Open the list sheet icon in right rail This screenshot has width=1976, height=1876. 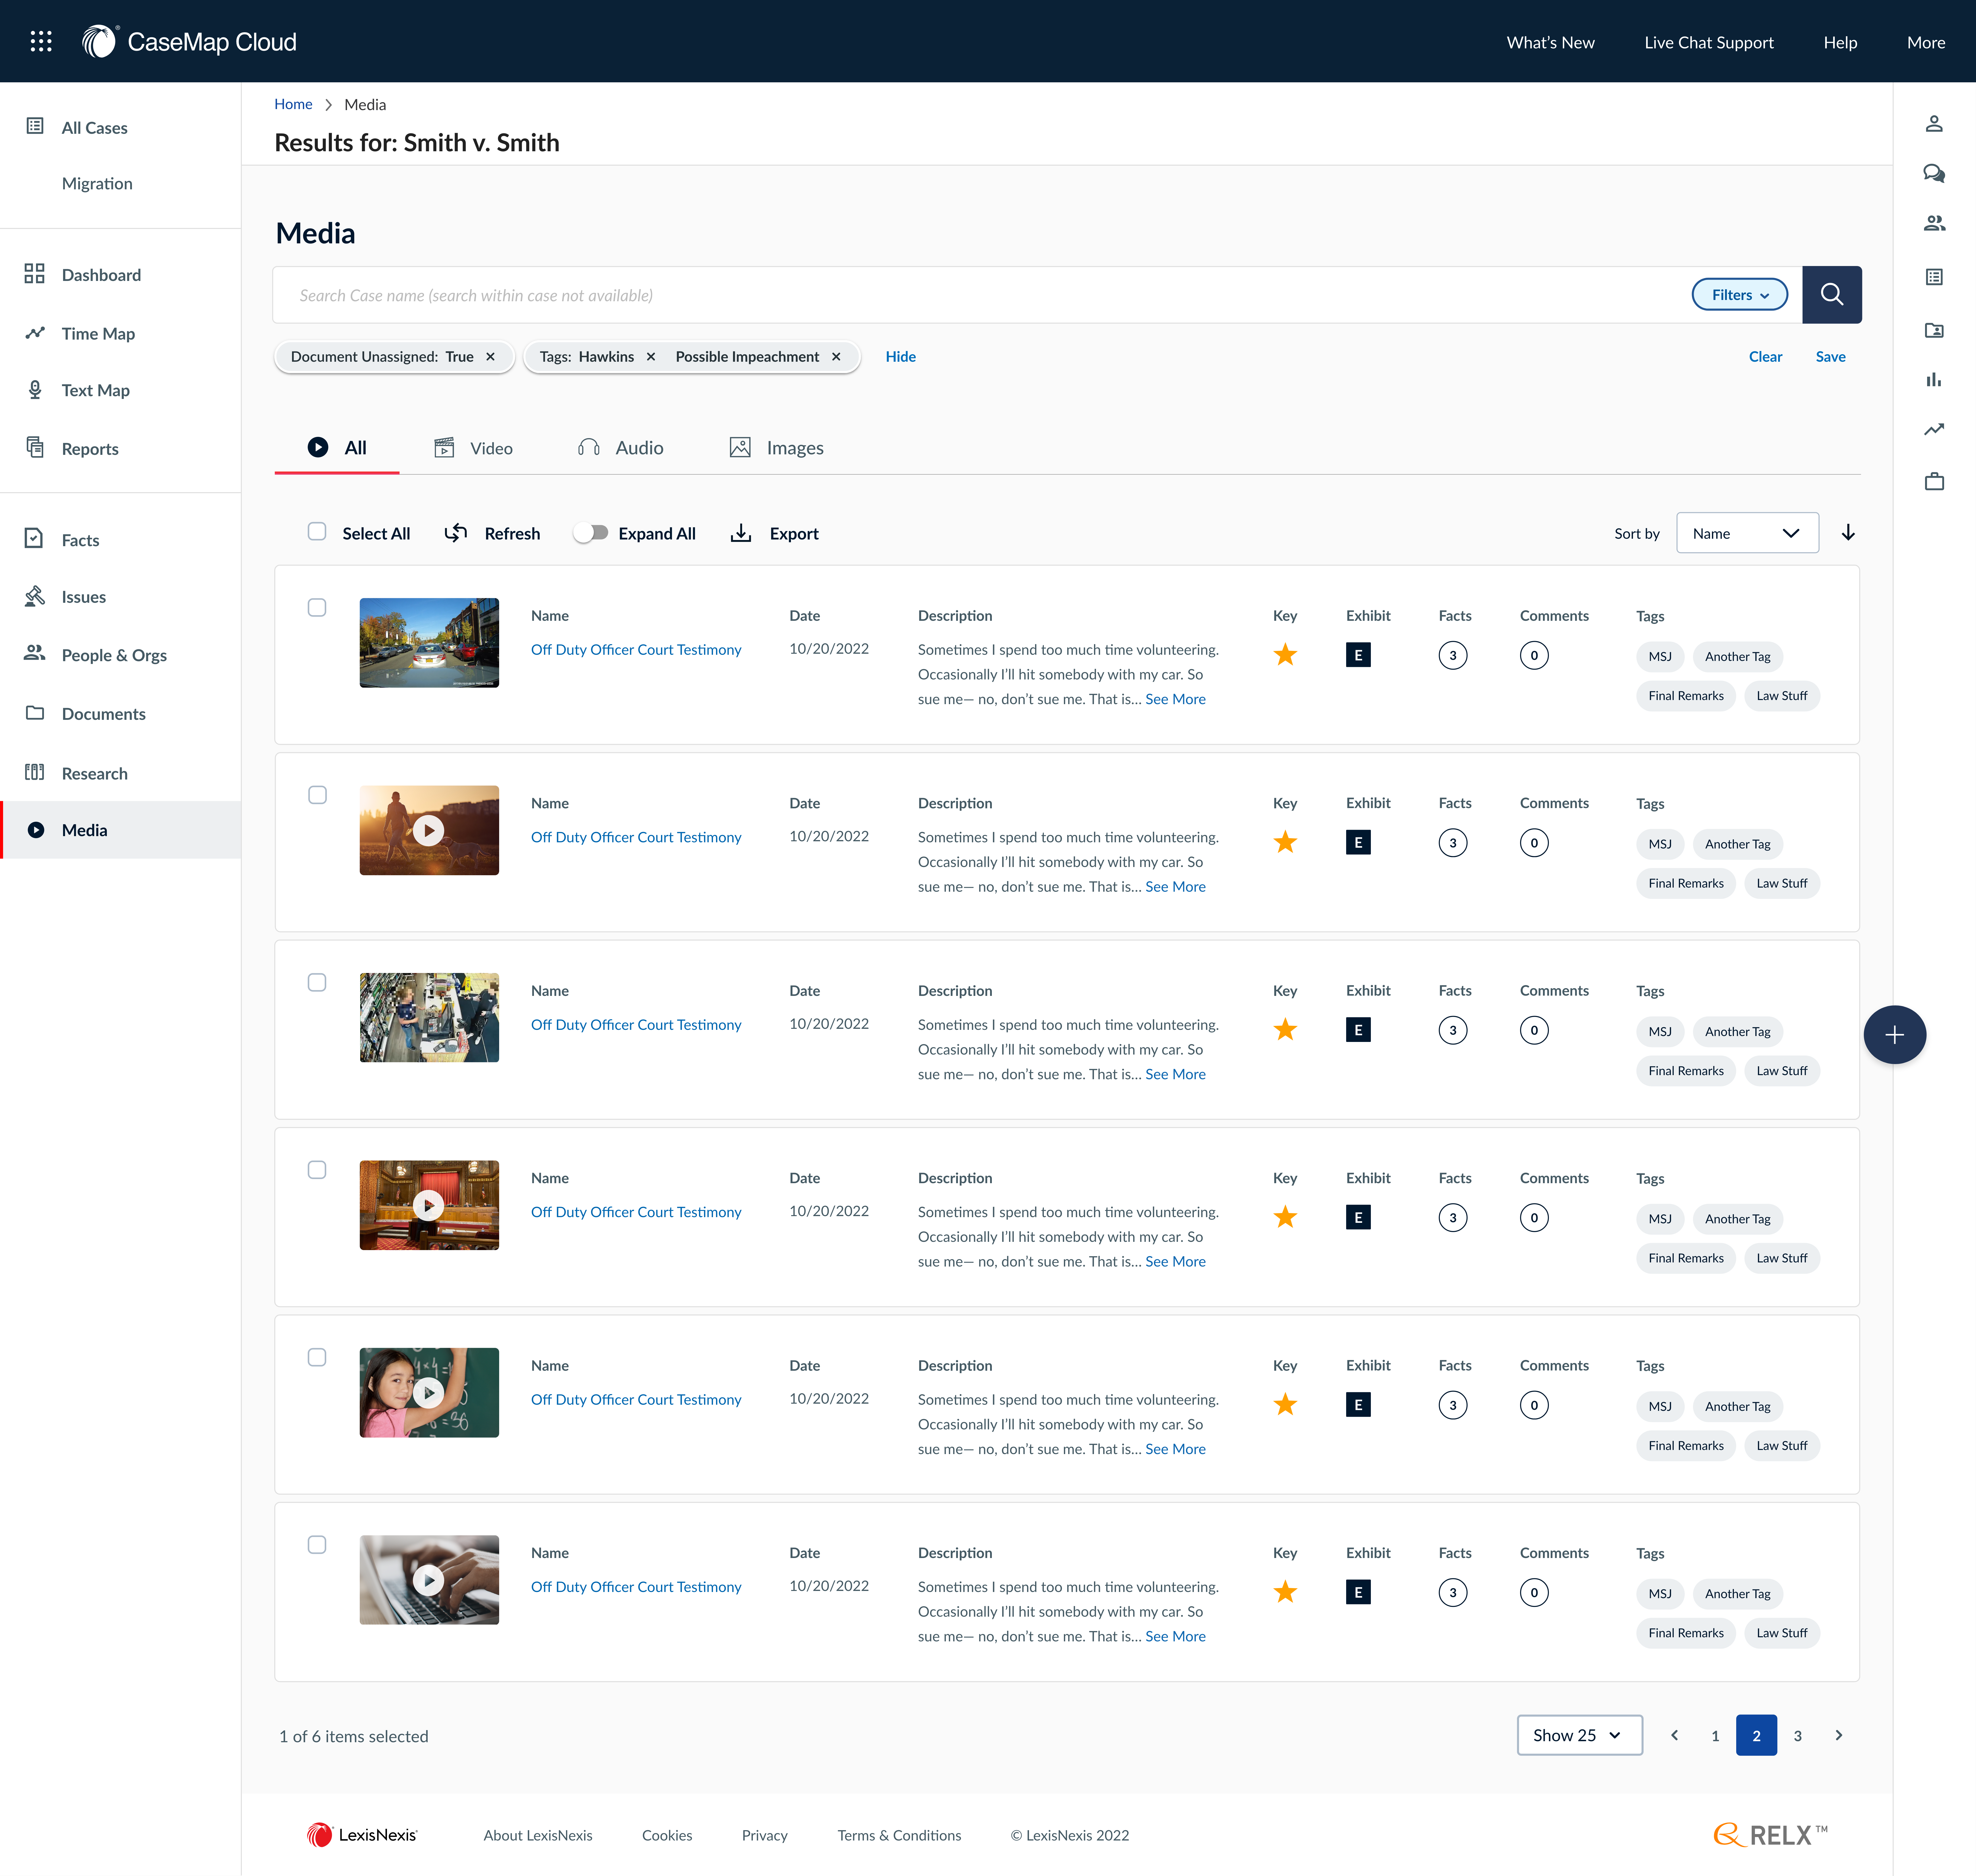pos(1934,277)
